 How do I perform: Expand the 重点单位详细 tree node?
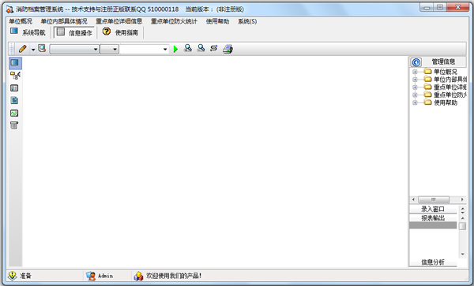[415, 87]
